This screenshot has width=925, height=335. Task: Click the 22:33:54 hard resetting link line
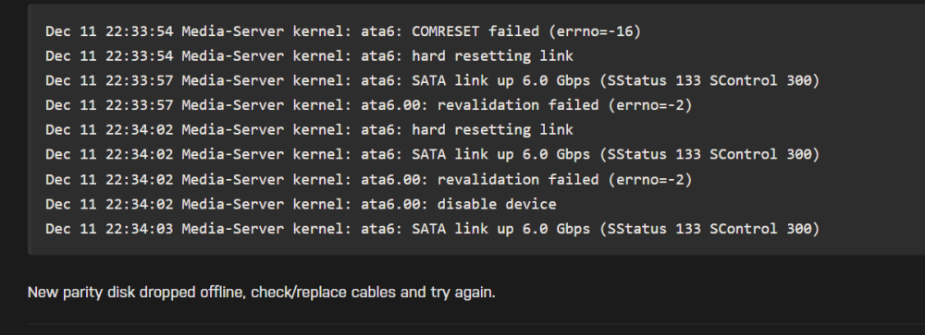point(309,56)
